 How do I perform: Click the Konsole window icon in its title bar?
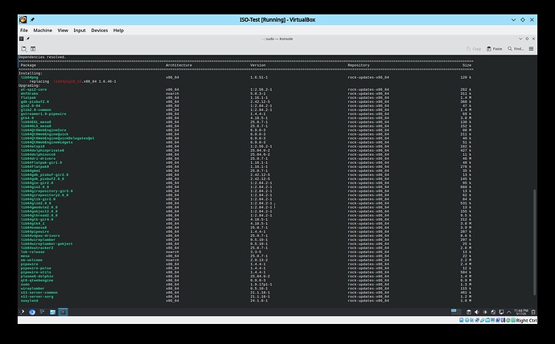(22, 39)
